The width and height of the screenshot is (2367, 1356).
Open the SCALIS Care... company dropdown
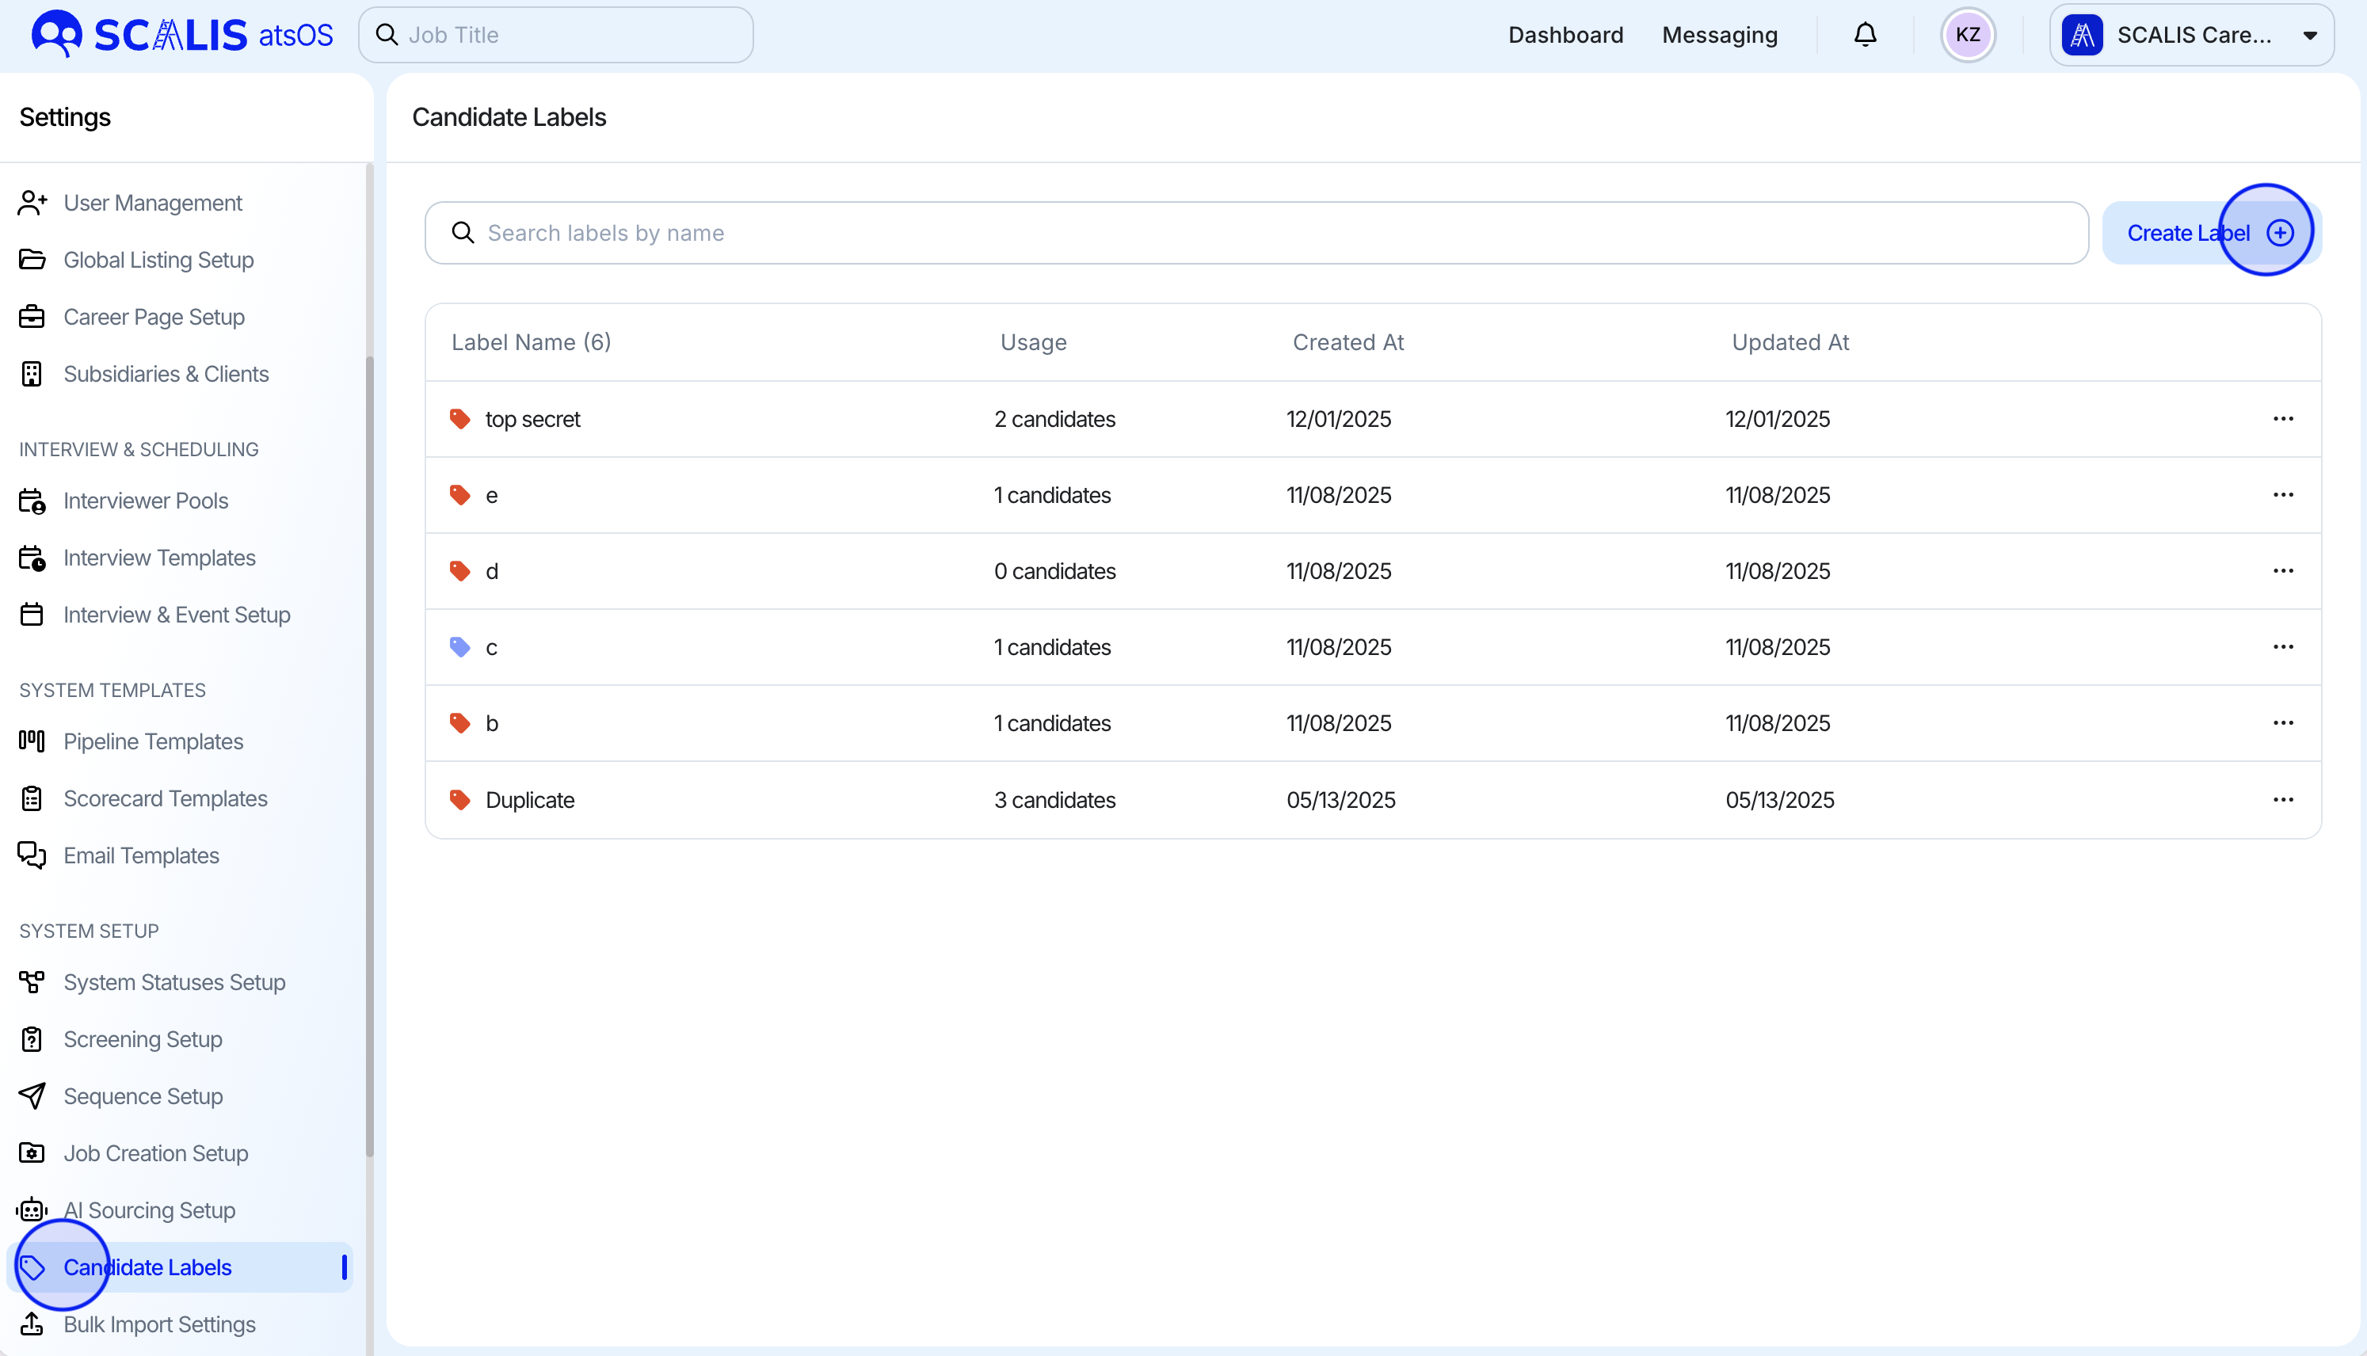pos(2190,36)
